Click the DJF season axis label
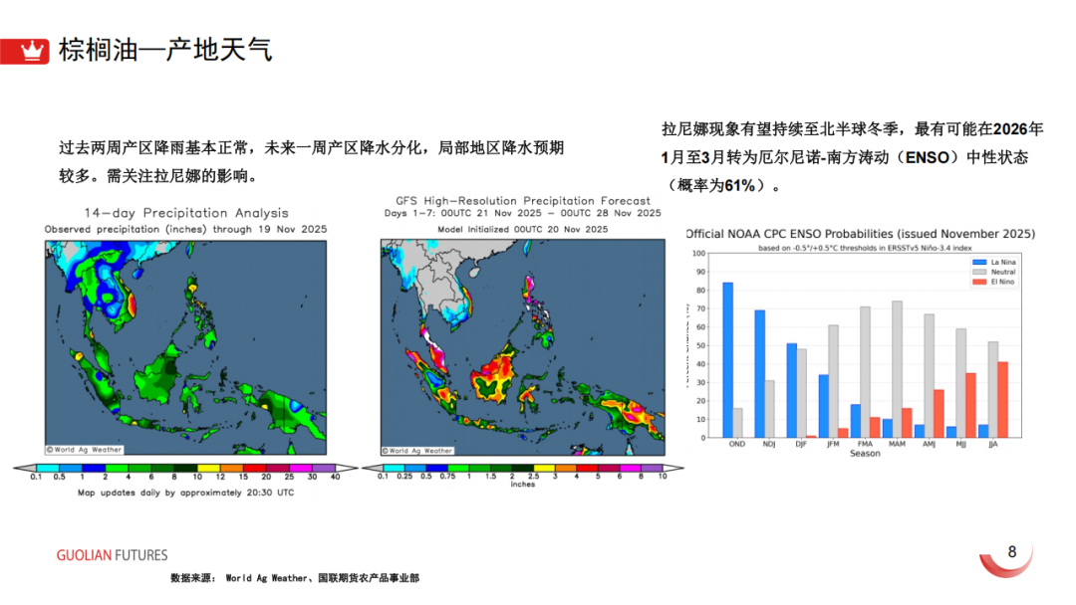1076x605 pixels. [x=801, y=444]
